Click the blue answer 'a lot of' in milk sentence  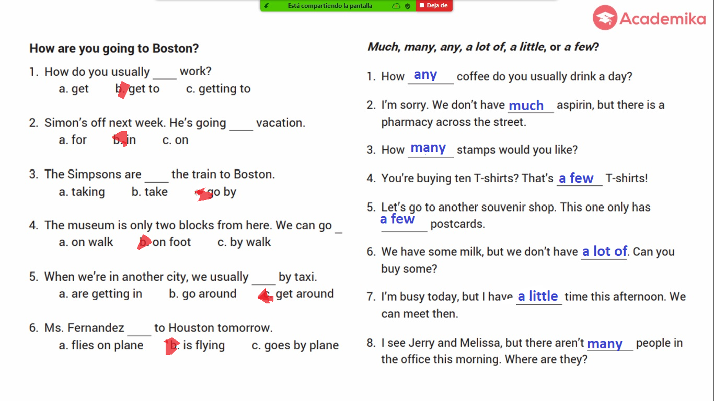(x=605, y=251)
